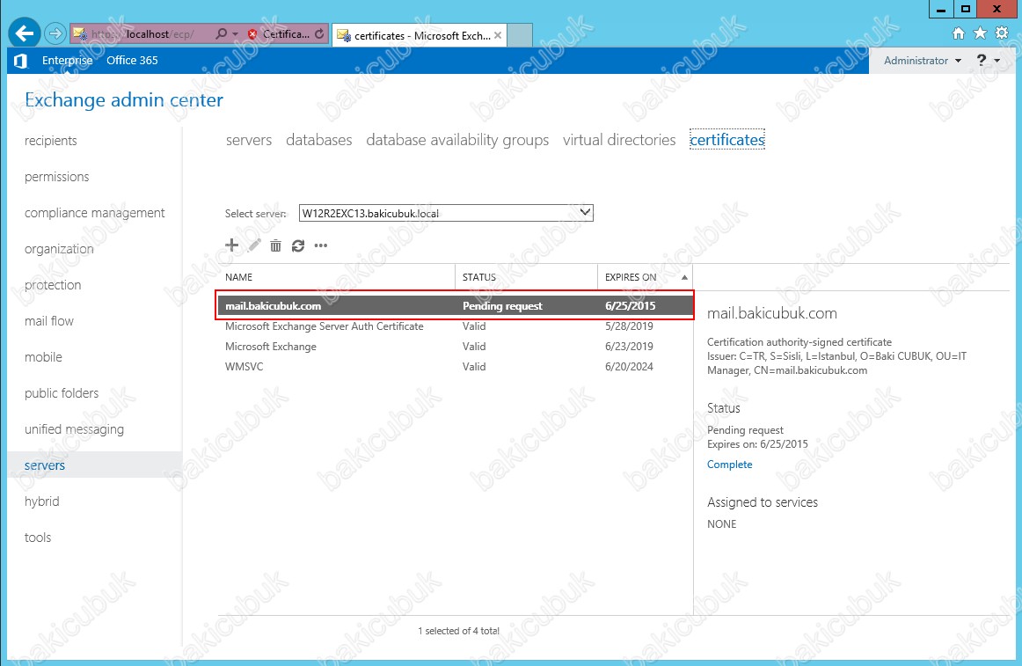The height and width of the screenshot is (666, 1022).
Task: Add a new certificate with the plus icon
Action: coord(231,245)
